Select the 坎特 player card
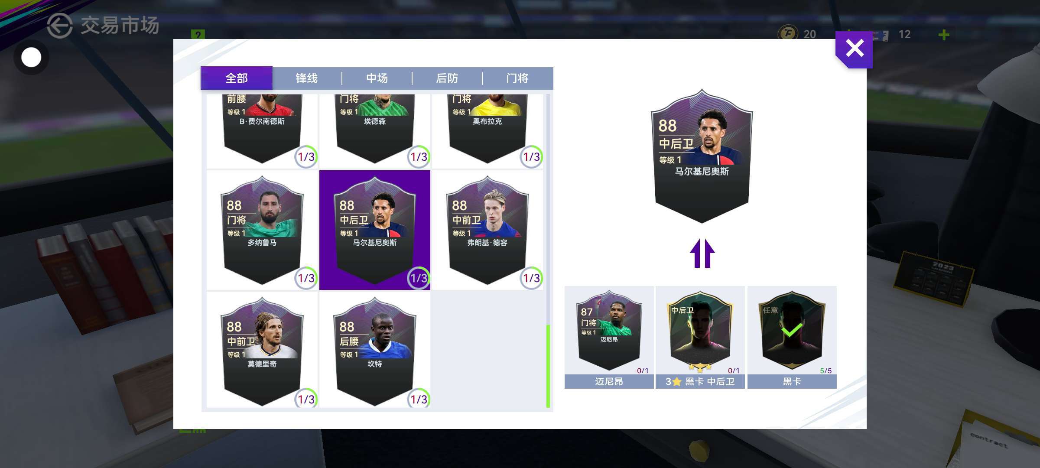This screenshot has height=468, width=1040. click(375, 350)
